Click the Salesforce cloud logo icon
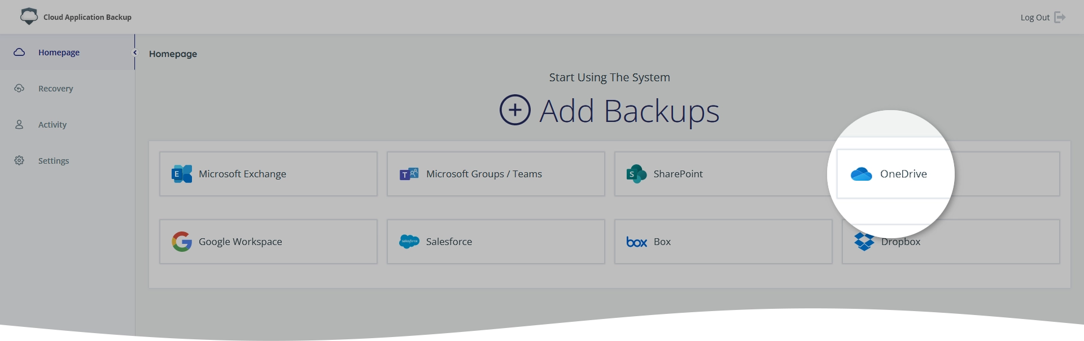This screenshot has height=341, width=1084. tap(409, 242)
